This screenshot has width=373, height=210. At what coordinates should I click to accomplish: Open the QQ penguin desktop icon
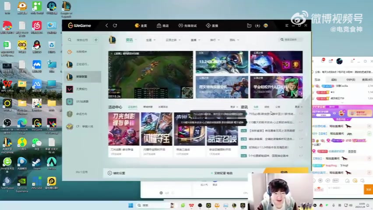[x=37, y=47]
